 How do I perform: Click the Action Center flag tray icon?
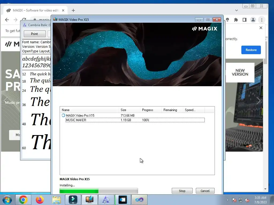[234, 200]
